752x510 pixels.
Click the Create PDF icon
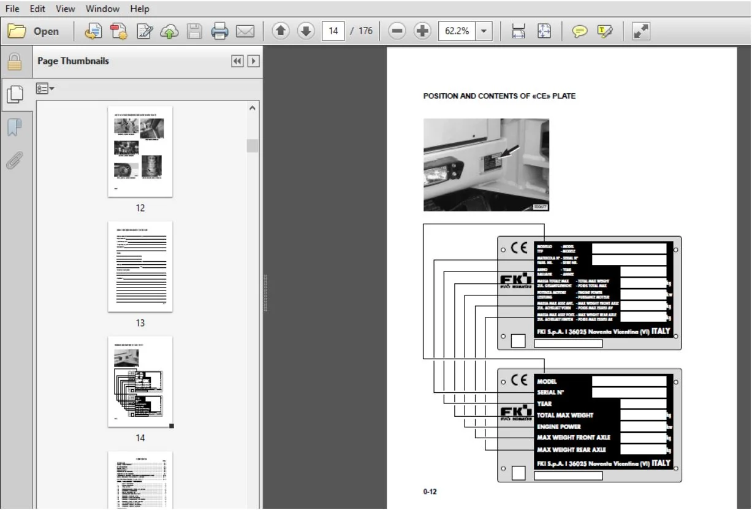pos(93,31)
